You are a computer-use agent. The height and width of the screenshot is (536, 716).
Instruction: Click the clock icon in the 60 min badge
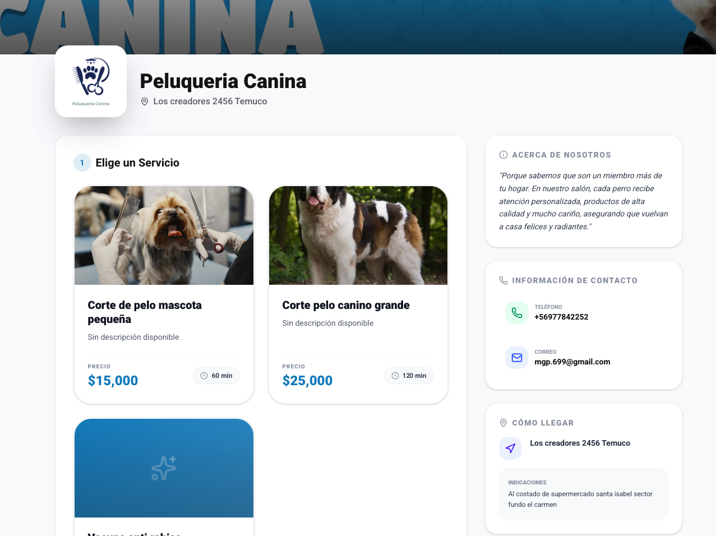(x=204, y=376)
